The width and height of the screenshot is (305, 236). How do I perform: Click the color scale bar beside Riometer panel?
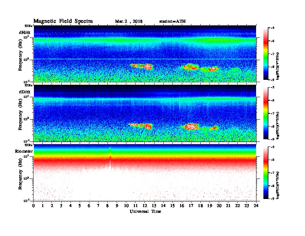[266, 173]
